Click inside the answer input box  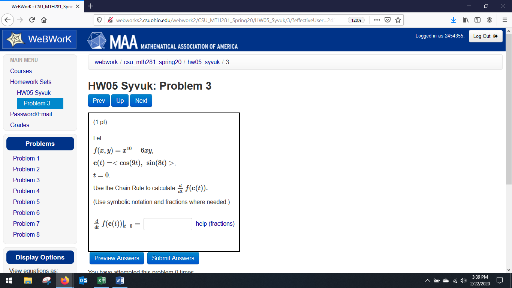click(x=168, y=224)
